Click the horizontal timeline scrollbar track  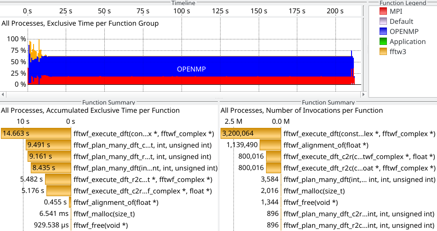pyautogui.click(x=183, y=94)
